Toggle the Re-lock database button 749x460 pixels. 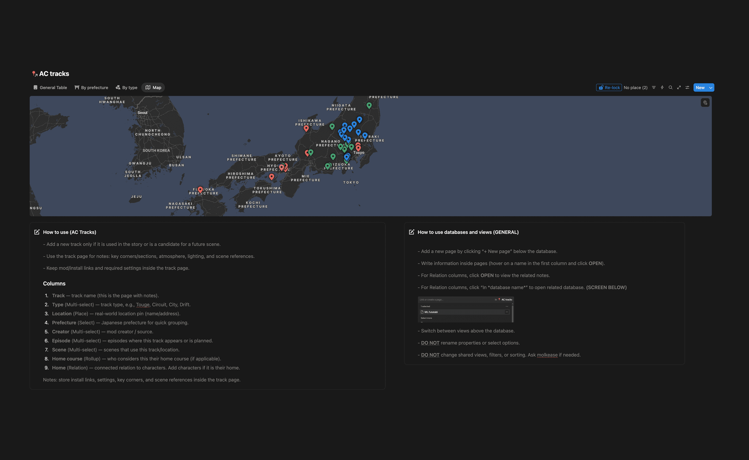point(609,88)
